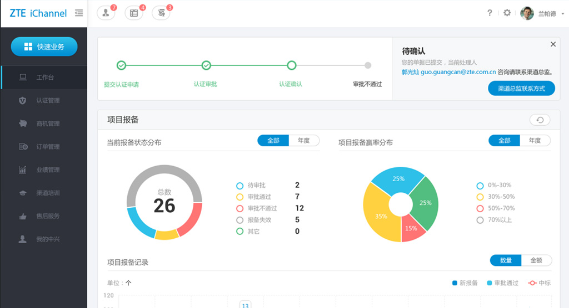
Task: Click the refresh icon in 项目报备 panel
Action: pyautogui.click(x=540, y=120)
